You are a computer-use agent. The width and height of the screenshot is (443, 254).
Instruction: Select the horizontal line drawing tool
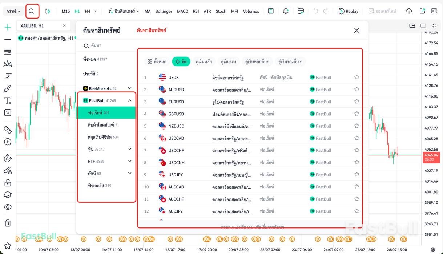(8, 39)
